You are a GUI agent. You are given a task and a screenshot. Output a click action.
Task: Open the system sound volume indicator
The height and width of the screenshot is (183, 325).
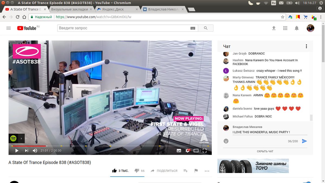(297, 3)
